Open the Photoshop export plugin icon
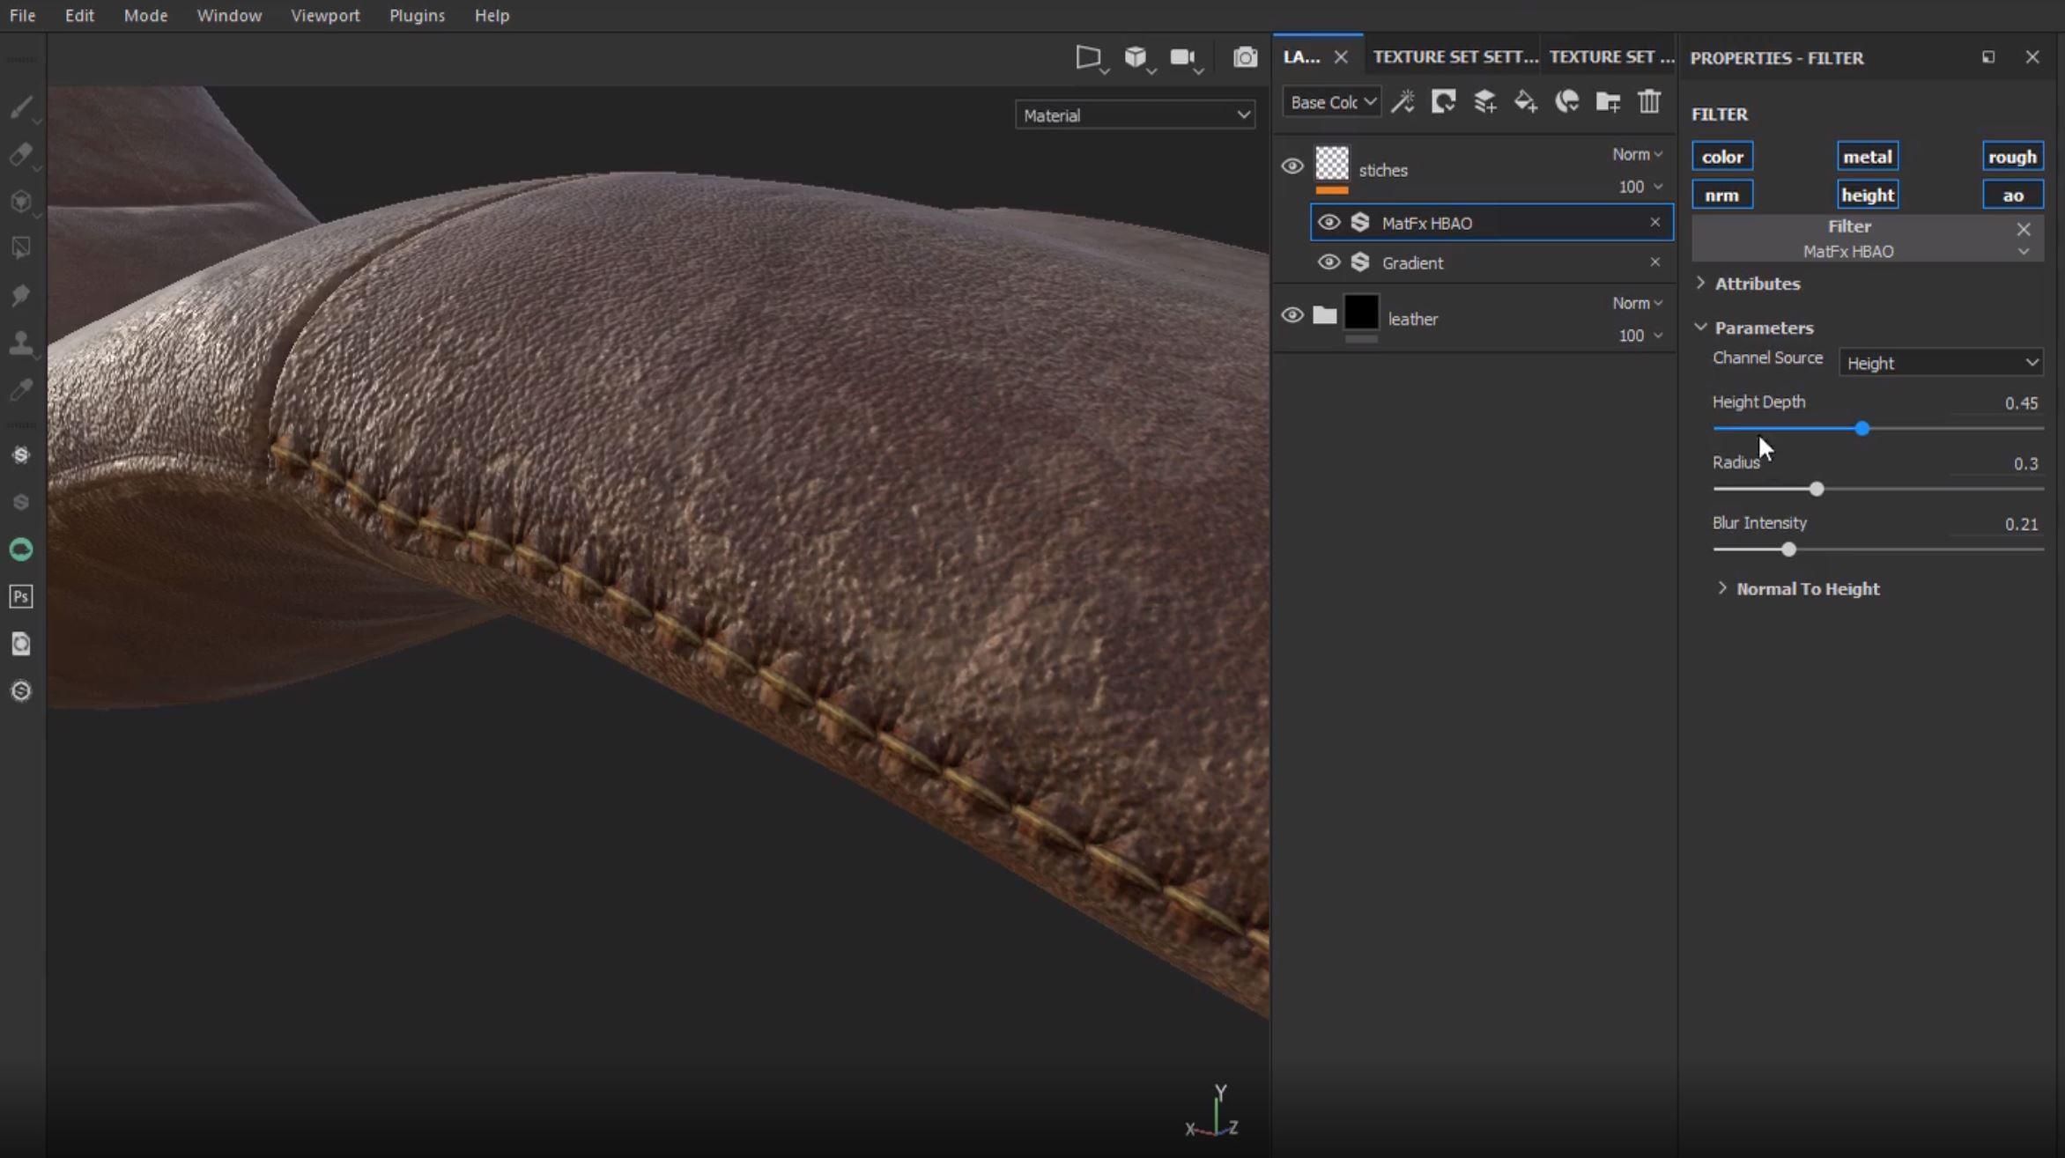 tap(21, 597)
